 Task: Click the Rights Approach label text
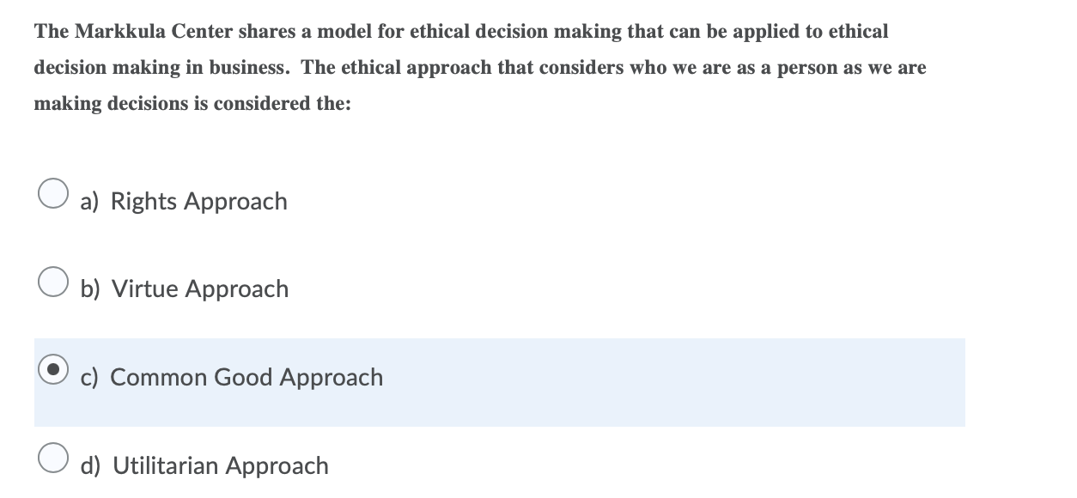(x=198, y=201)
